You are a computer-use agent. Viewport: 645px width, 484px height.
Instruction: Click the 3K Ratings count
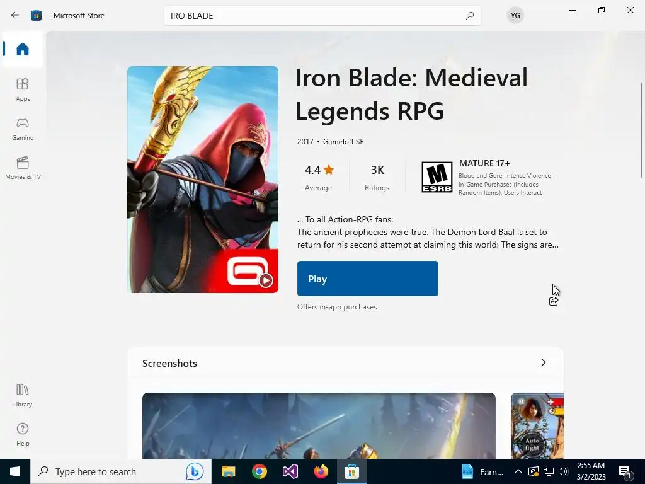pyautogui.click(x=377, y=178)
